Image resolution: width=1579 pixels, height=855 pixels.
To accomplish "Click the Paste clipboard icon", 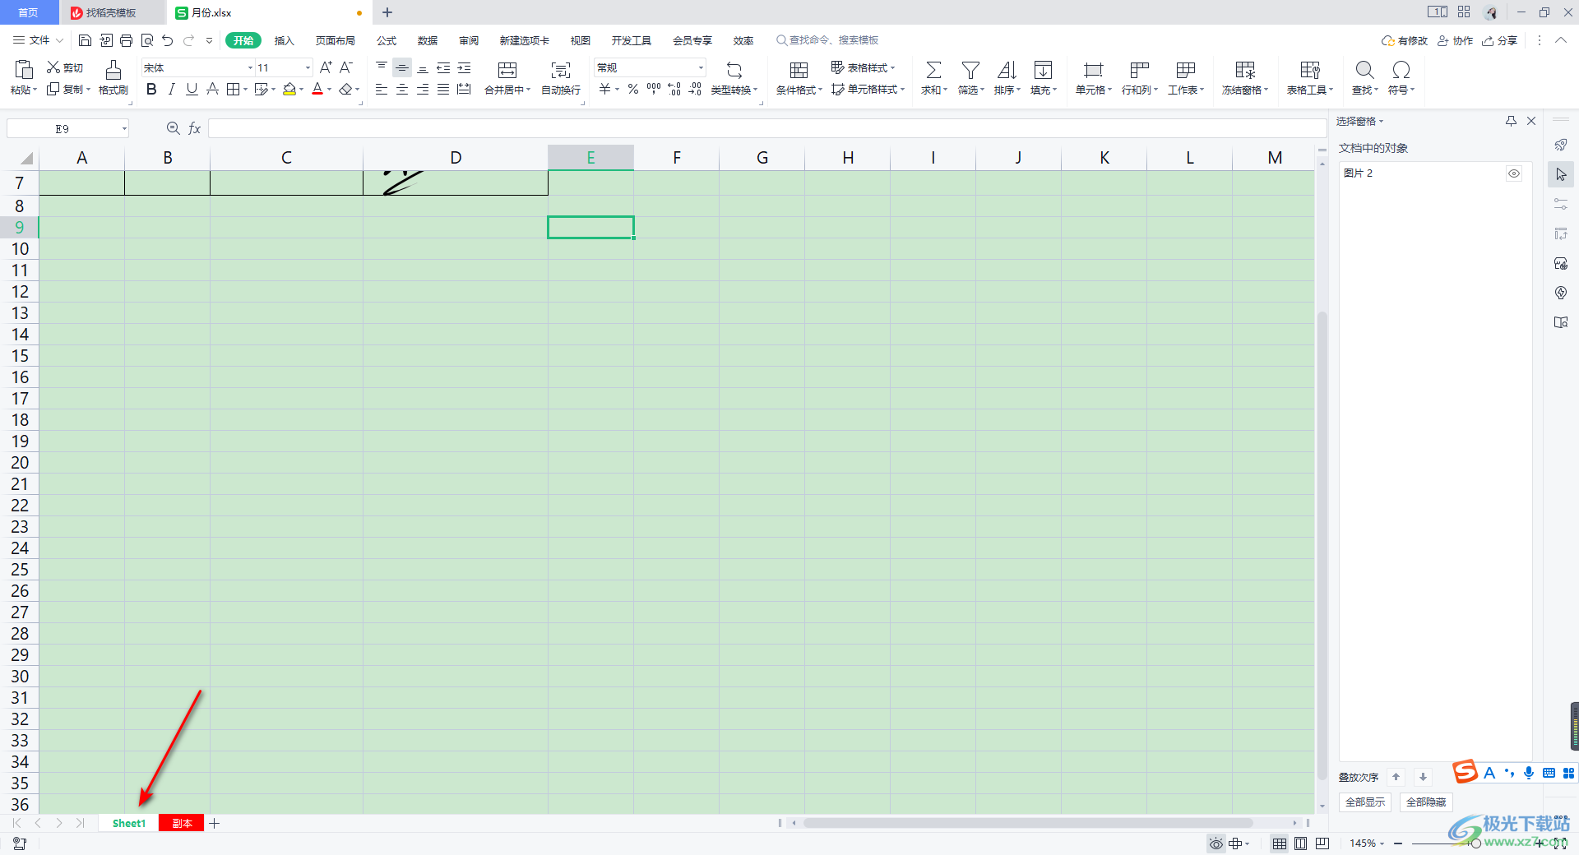I will coord(24,70).
